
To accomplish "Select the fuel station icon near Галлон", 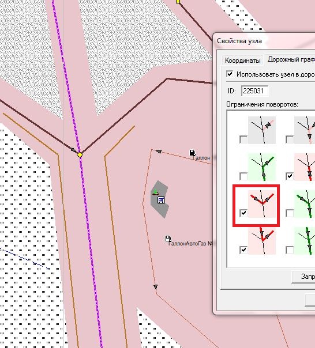I will (x=192, y=153).
